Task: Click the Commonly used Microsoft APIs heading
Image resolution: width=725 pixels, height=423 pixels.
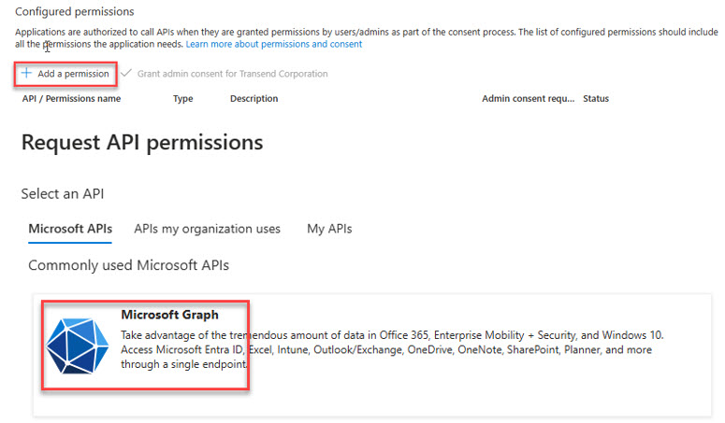Action: point(128,265)
